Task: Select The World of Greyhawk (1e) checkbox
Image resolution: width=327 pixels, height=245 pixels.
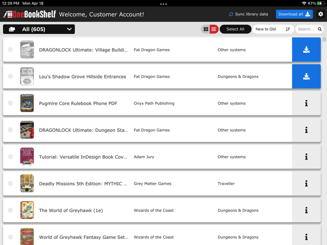Action: point(10,210)
